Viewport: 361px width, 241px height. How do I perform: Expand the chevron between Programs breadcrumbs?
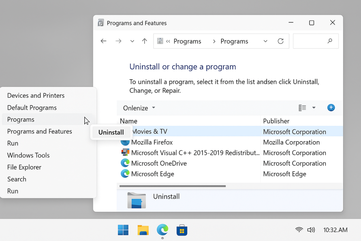(x=214, y=41)
